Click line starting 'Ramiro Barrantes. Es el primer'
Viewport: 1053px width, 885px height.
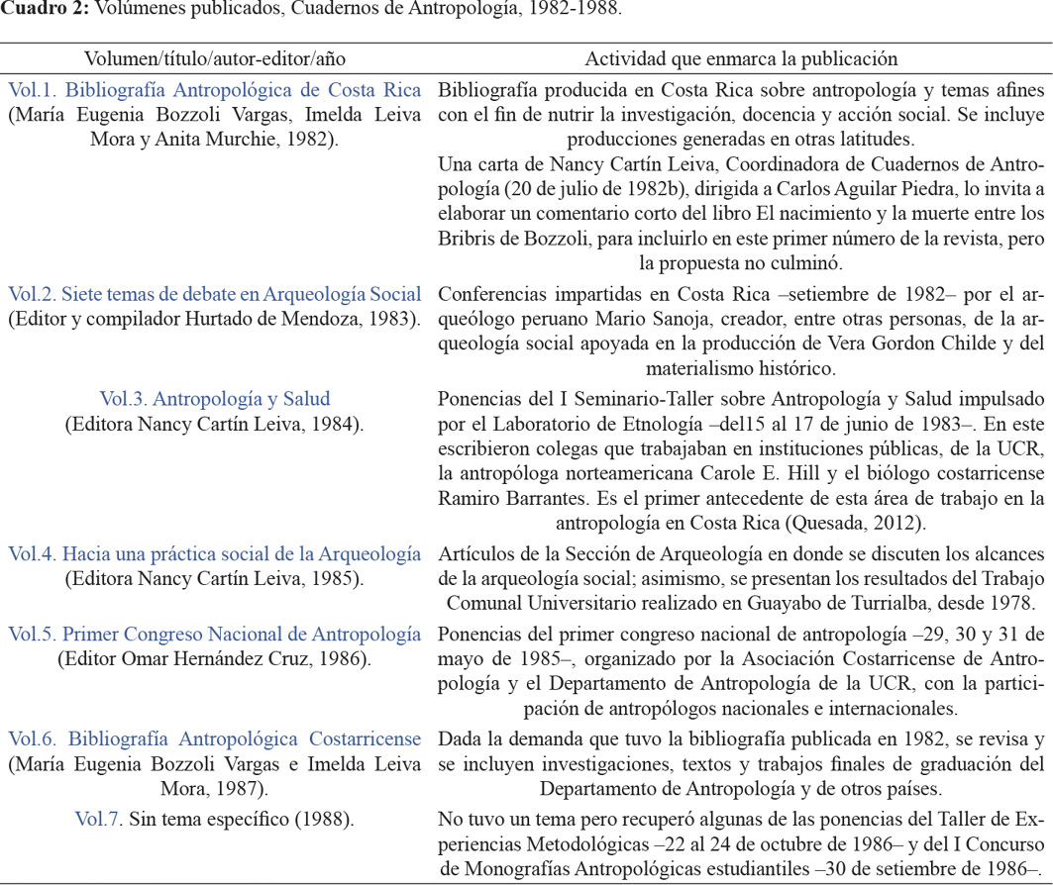tap(741, 498)
